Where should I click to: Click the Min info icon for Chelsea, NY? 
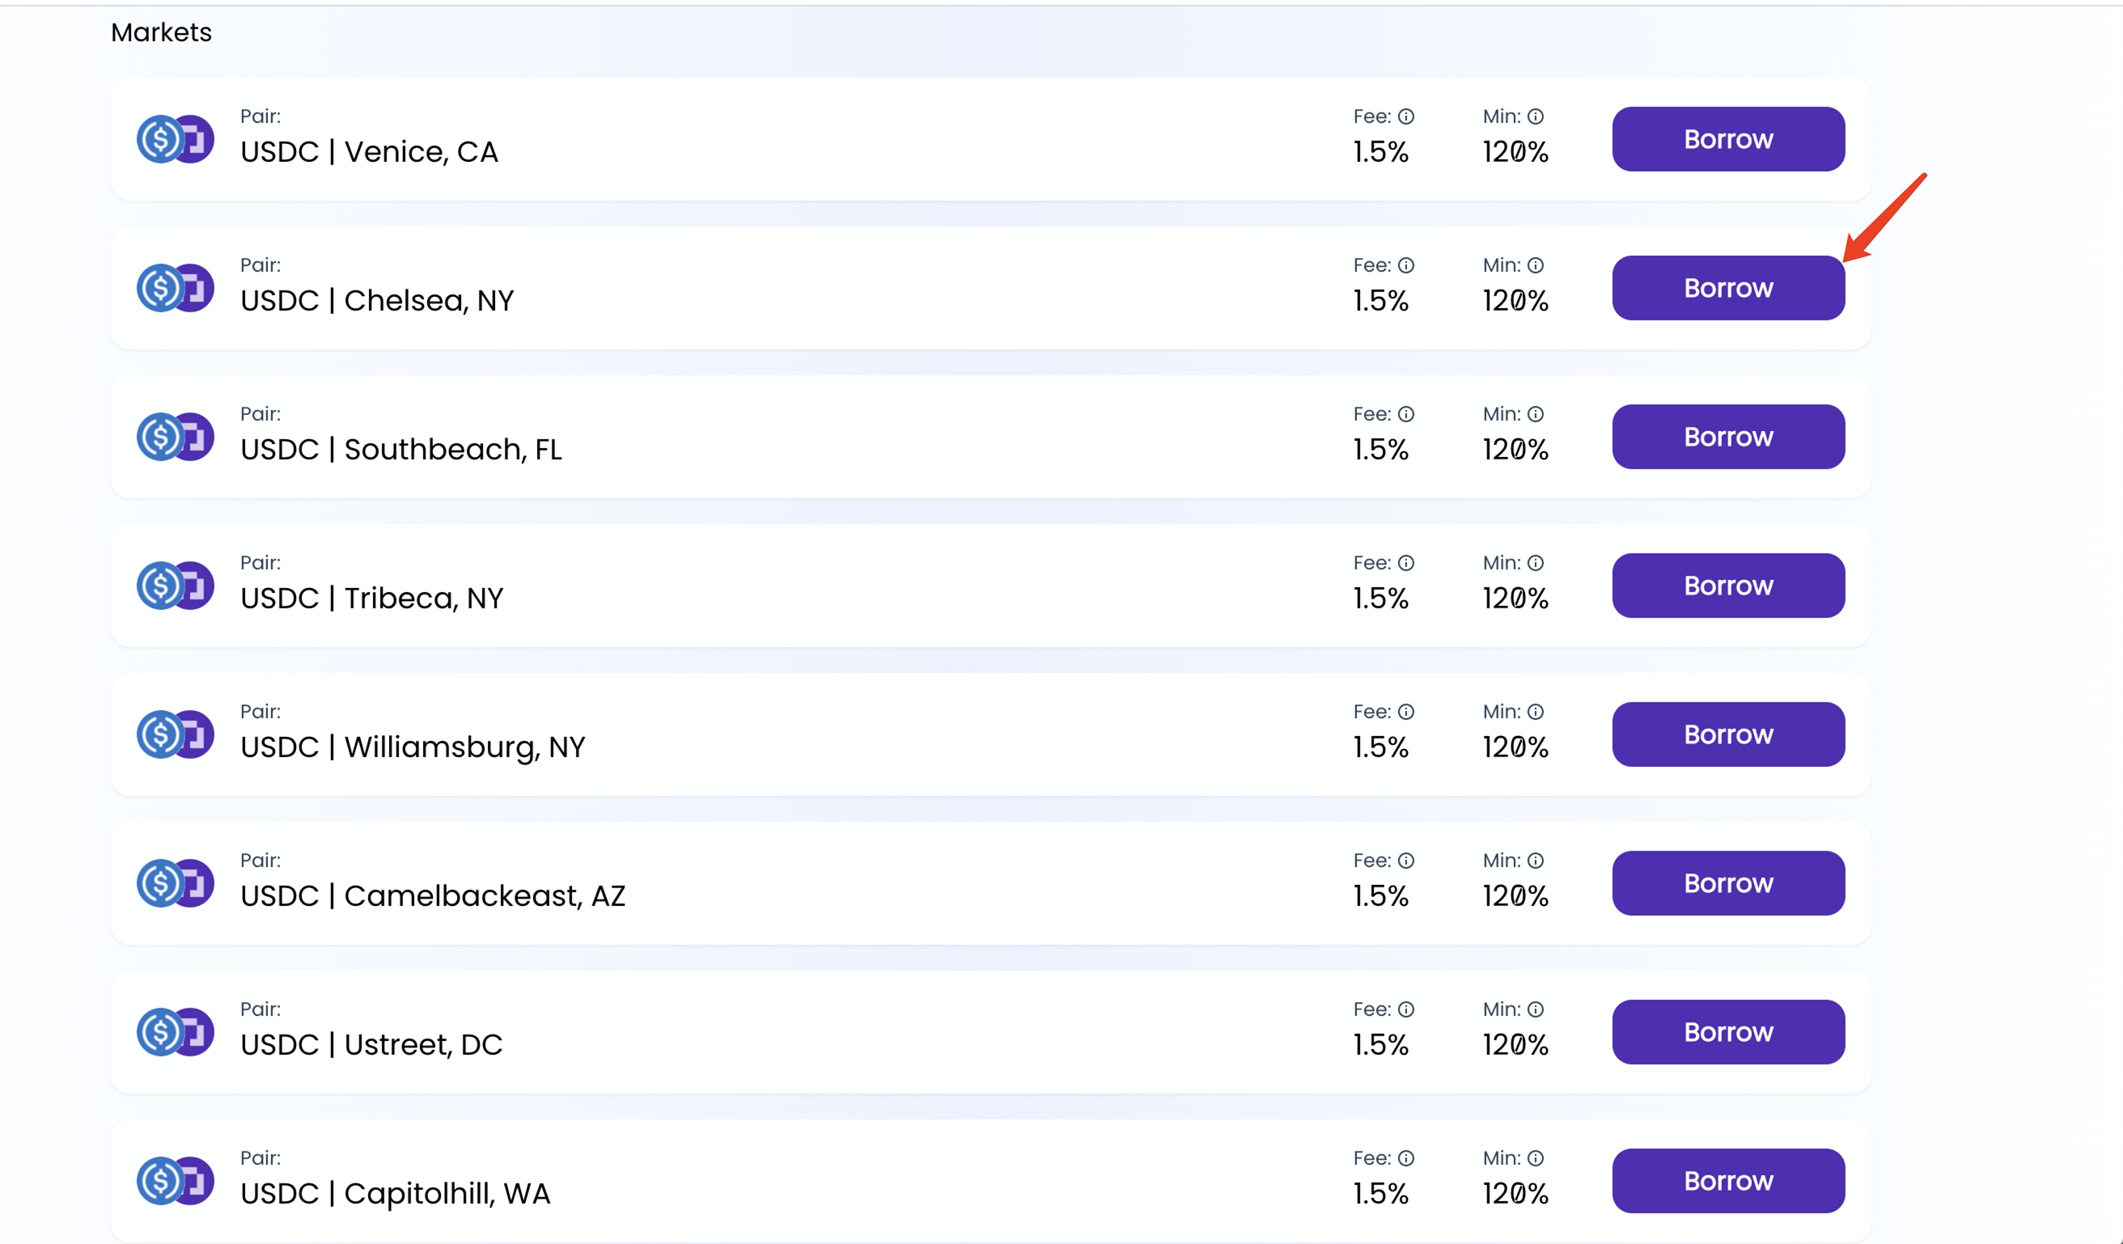pyautogui.click(x=1536, y=265)
